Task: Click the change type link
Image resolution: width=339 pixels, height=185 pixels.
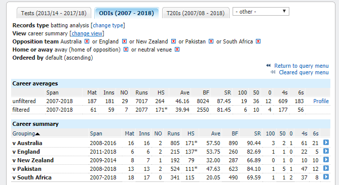Action: tap(108, 25)
